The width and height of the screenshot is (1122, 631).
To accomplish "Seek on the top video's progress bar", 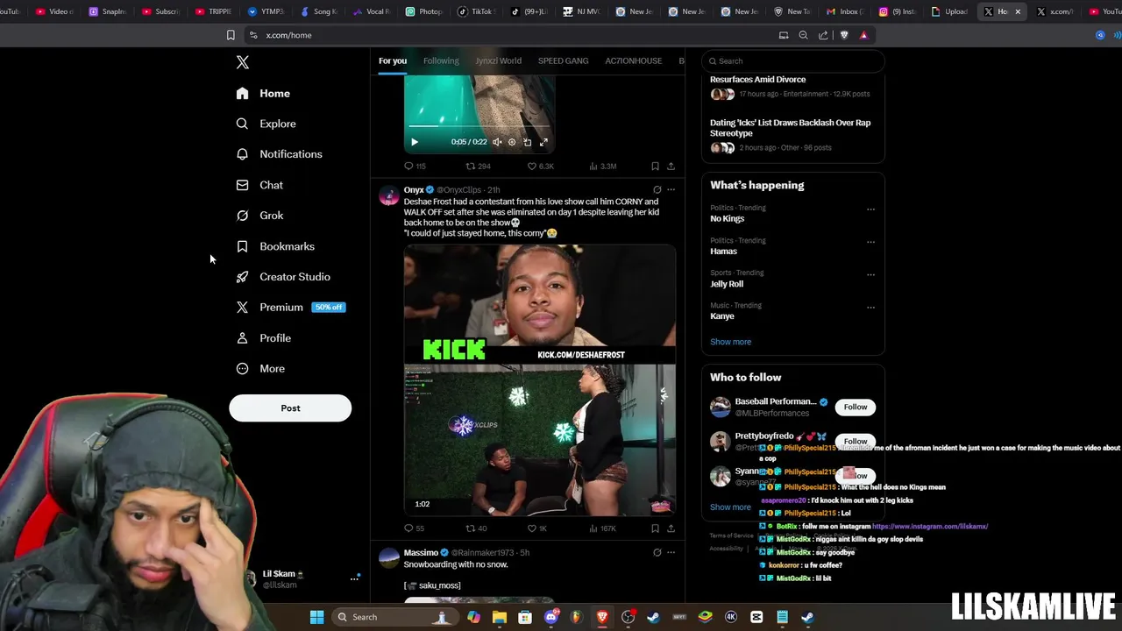I will pos(479,126).
